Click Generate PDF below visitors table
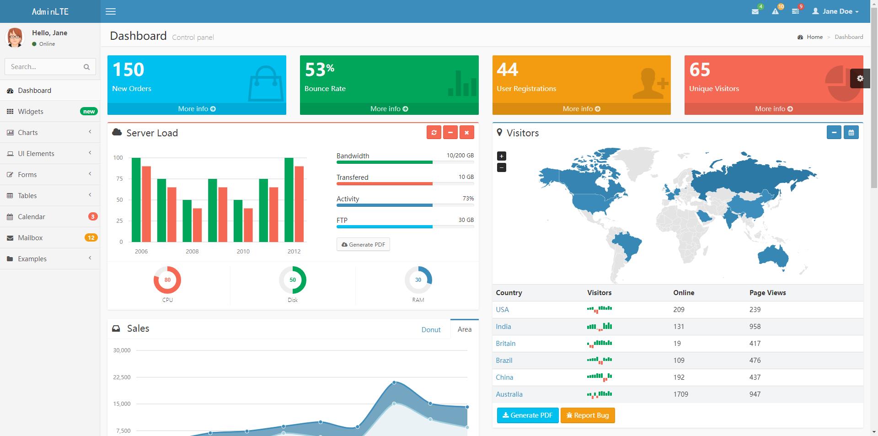Viewport: 878px width, 436px height. [x=528, y=415]
